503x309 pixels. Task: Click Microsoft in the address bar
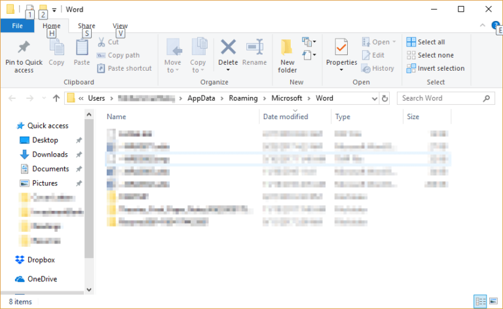(x=287, y=98)
